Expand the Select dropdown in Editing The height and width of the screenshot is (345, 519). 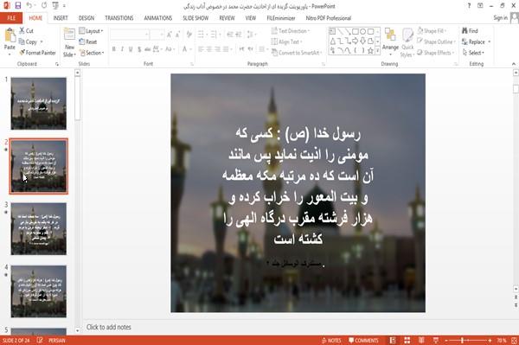click(473, 53)
